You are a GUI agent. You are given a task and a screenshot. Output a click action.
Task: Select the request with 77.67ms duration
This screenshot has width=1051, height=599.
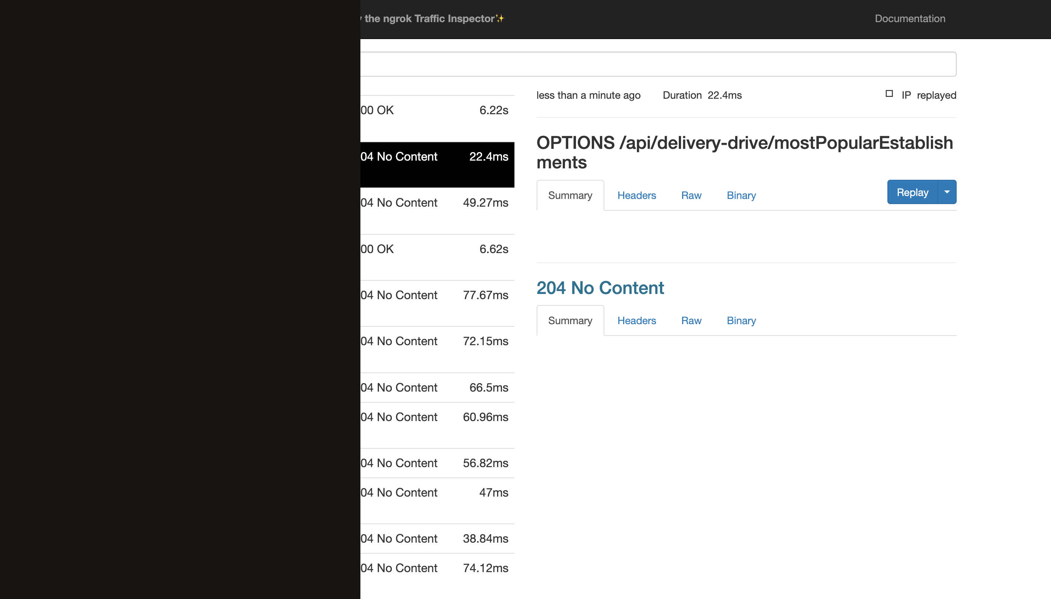click(x=436, y=295)
